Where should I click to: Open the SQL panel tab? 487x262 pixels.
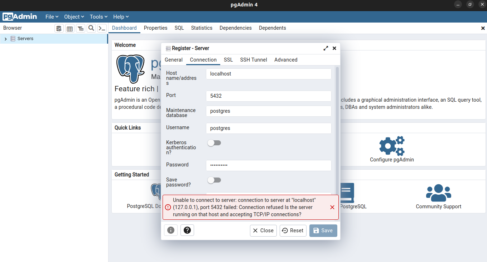pyautogui.click(x=179, y=28)
